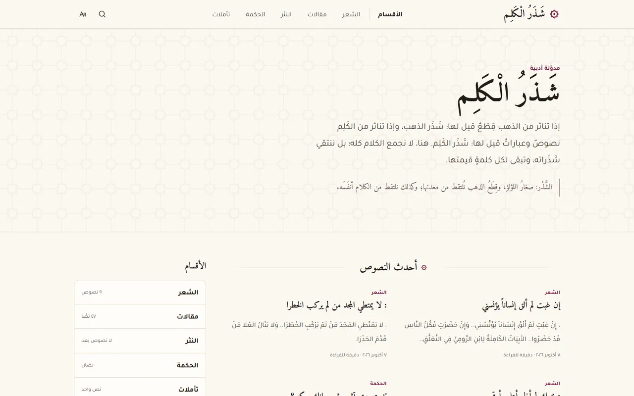Open the search icon in header
Viewport: 634px width, 396px height.
[x=102, y=14]
